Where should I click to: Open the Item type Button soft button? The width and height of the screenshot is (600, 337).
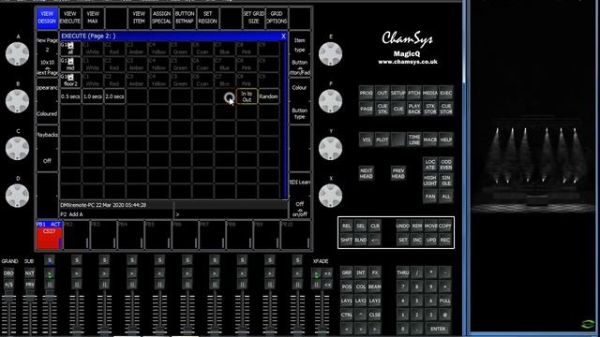pos(300,54)
